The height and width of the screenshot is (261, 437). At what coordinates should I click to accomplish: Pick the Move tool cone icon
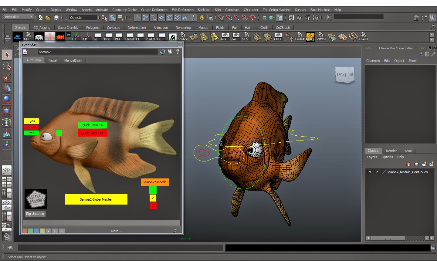click(7, 89)
